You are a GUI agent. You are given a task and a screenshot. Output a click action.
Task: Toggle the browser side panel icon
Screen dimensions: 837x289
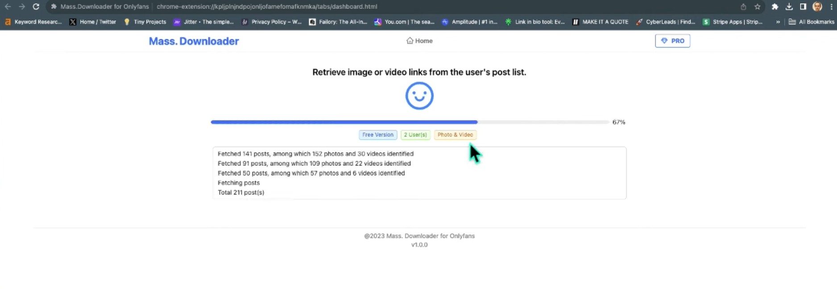(x=803, y=7)
